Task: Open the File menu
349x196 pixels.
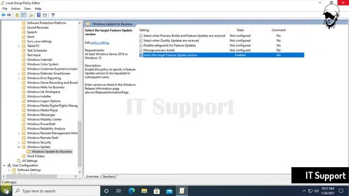Action: (5, 9)
